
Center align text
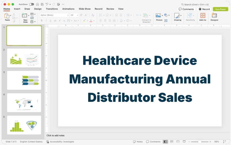point(105,20)
